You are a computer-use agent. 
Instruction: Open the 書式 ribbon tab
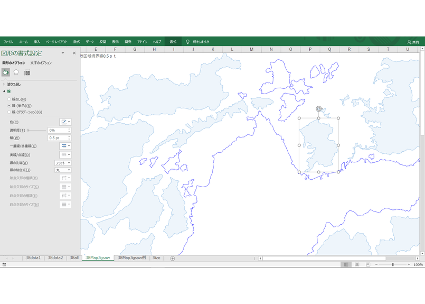coord(173,42)
